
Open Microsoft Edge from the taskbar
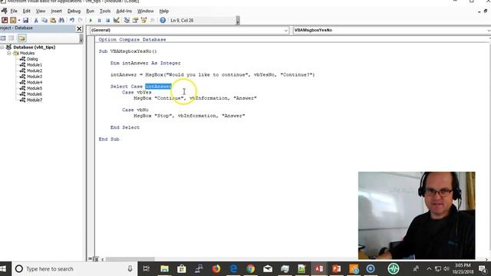click(233, 269)
